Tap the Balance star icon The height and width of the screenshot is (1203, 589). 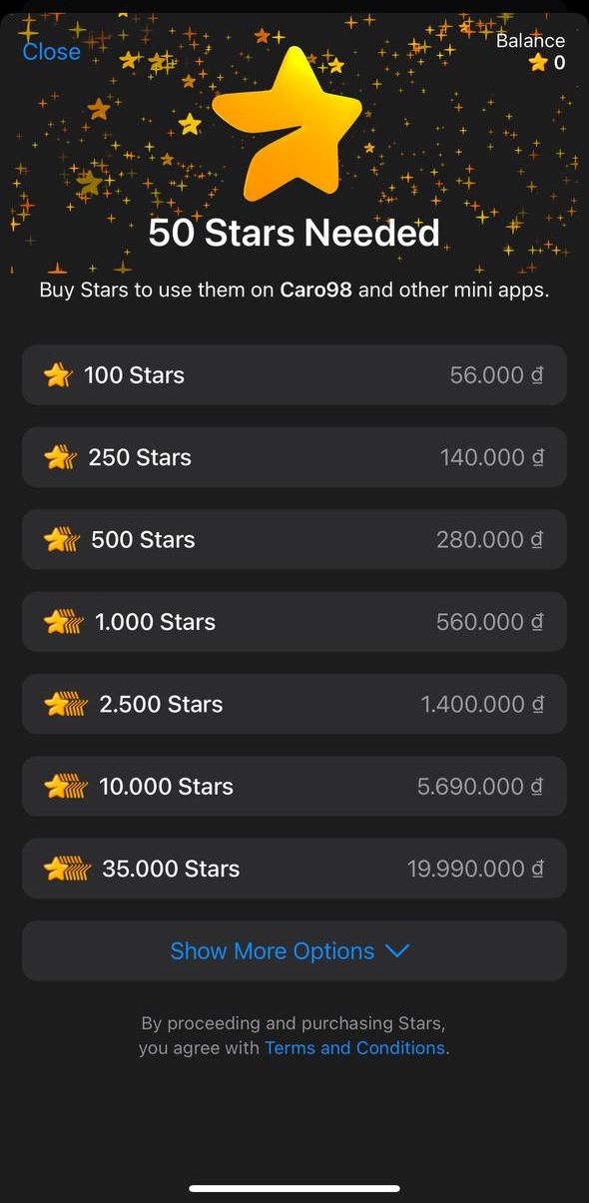pyautogui.click(x=538, y=63)
